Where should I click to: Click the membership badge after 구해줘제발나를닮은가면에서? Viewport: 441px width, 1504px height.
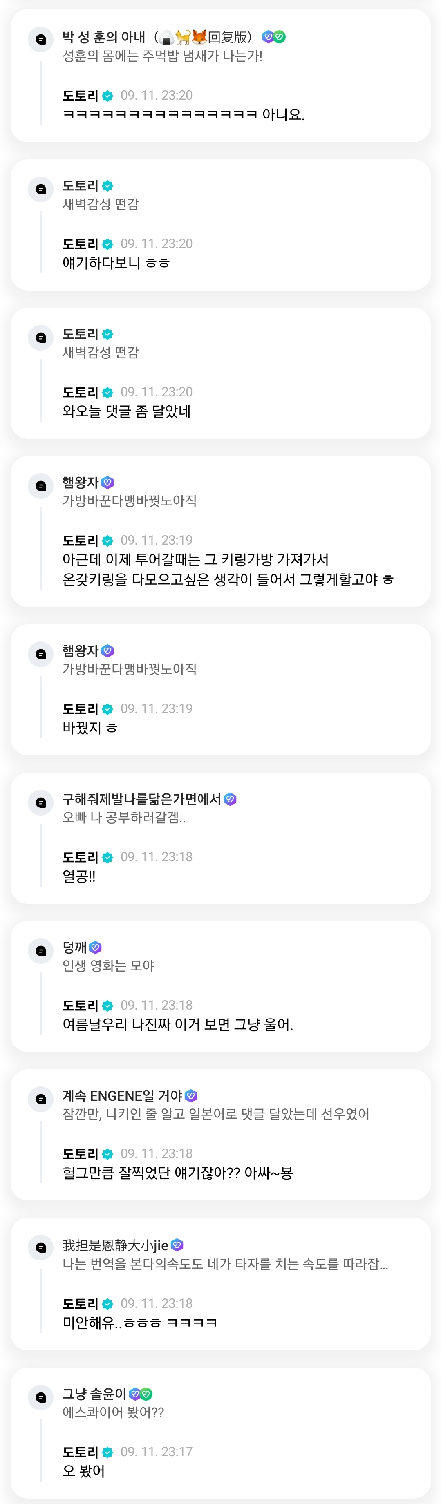pyautogui.click(x=231, y=799)
